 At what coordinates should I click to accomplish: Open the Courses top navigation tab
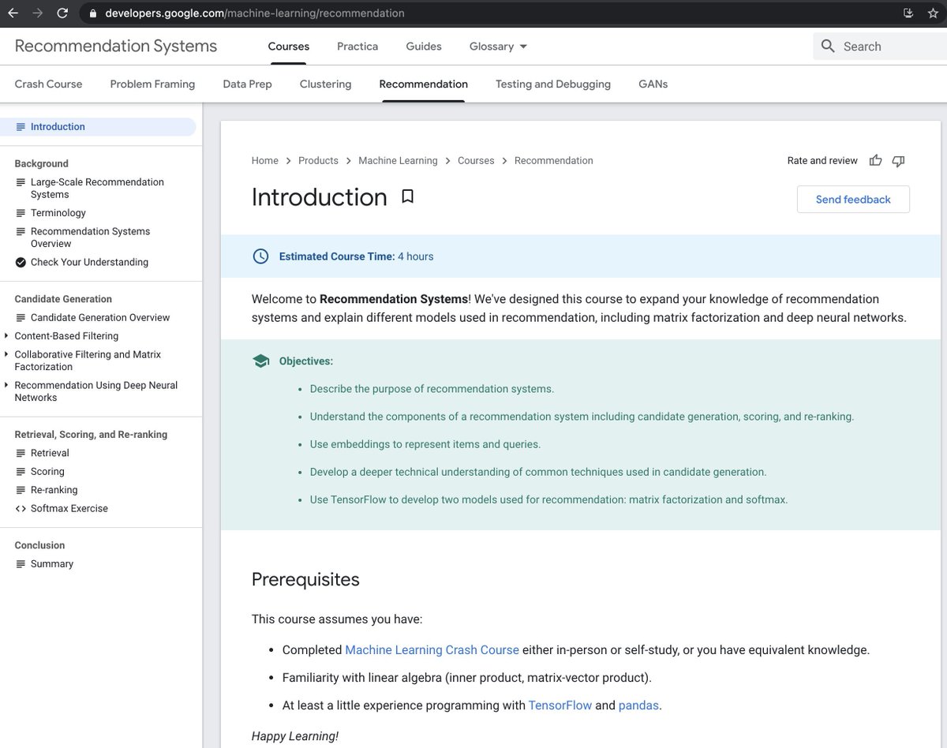(x=289, y=46)
